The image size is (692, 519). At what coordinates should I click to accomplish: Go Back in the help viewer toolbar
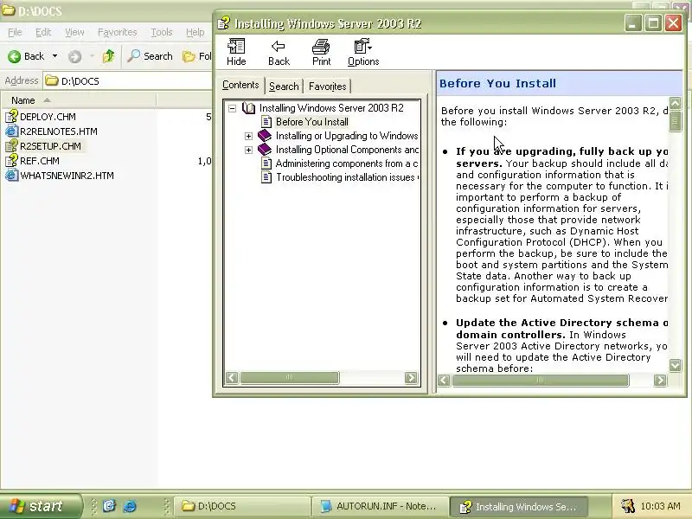click(x=279, y=53)
